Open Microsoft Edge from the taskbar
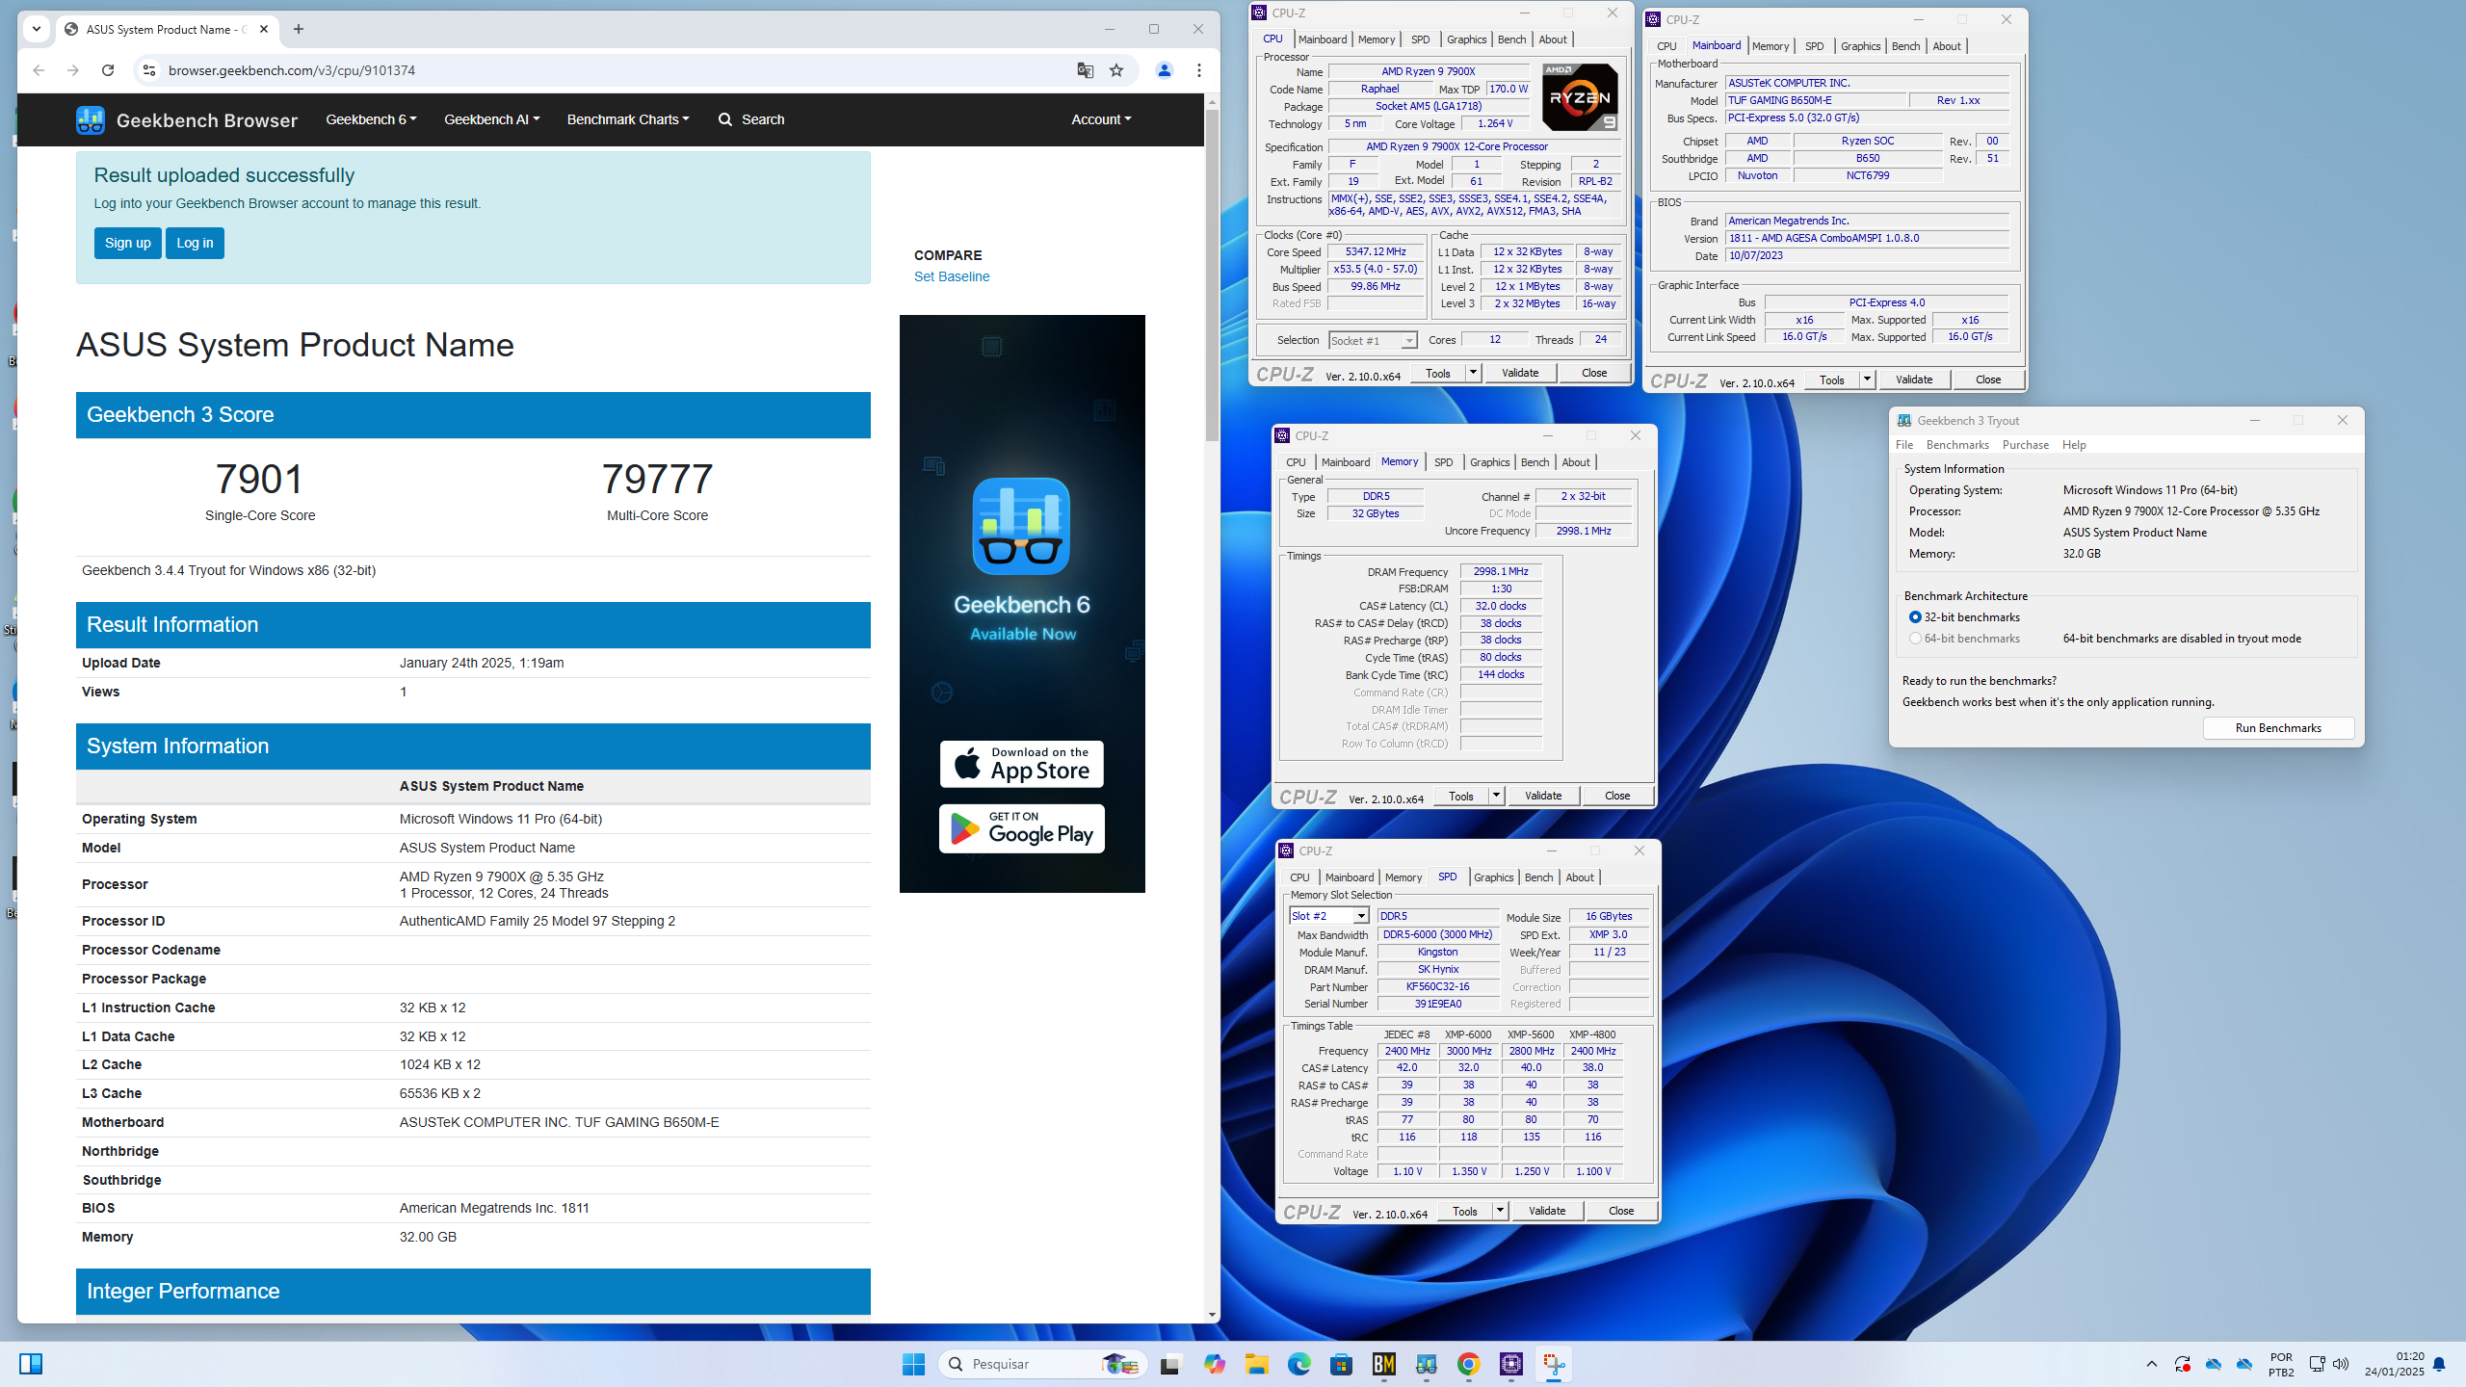The height and width of the screenshot is (1387, 2466). [x=1299, y=1364]
